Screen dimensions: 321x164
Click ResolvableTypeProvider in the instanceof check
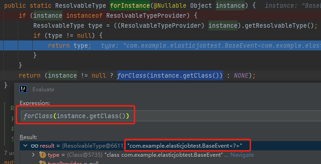(x=146, y=15)
